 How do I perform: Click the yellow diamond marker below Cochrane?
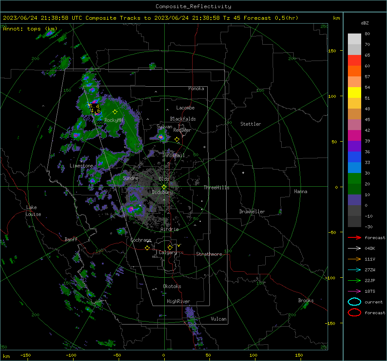(147, 248)
